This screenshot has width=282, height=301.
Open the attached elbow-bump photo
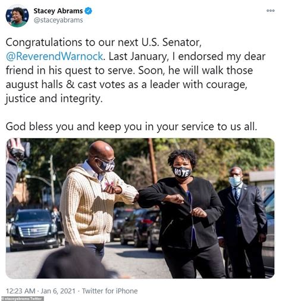(140, 208)
